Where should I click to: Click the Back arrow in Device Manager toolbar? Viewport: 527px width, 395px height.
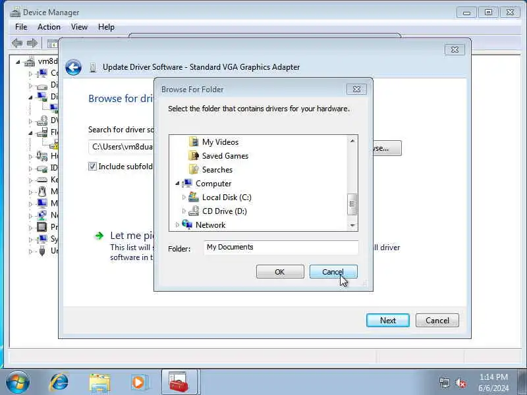(17, 43)
